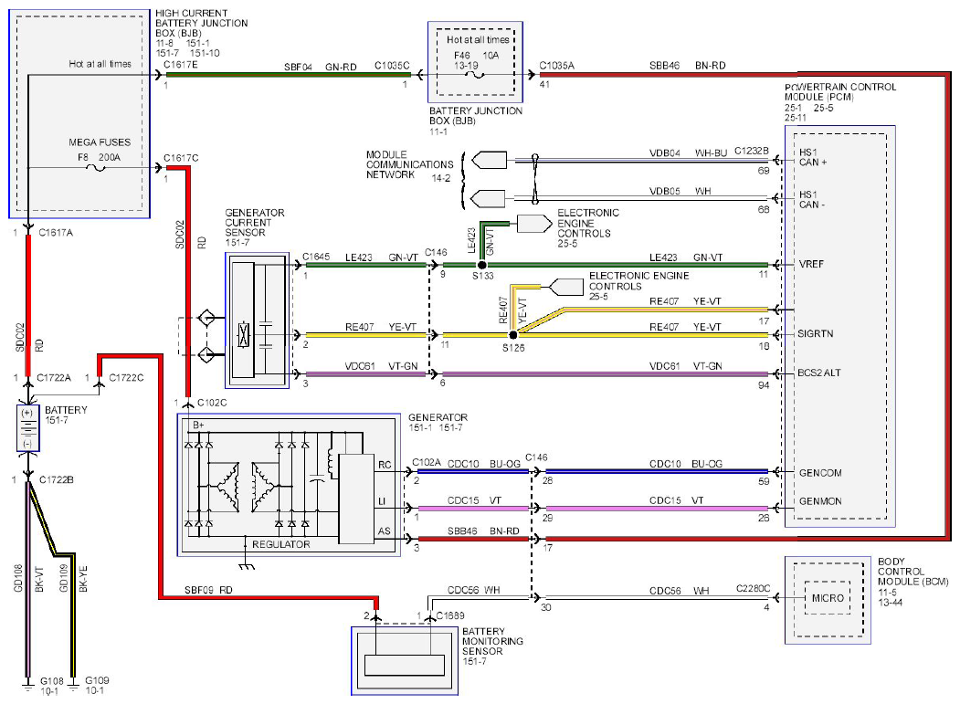
Task: Click the battery symbol icon
Action: tap(28, 428)
